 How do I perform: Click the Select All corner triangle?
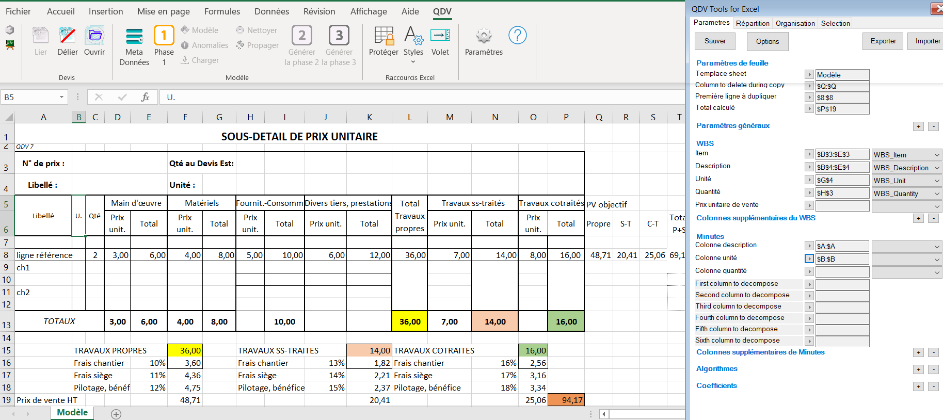[x=8, y=117]
